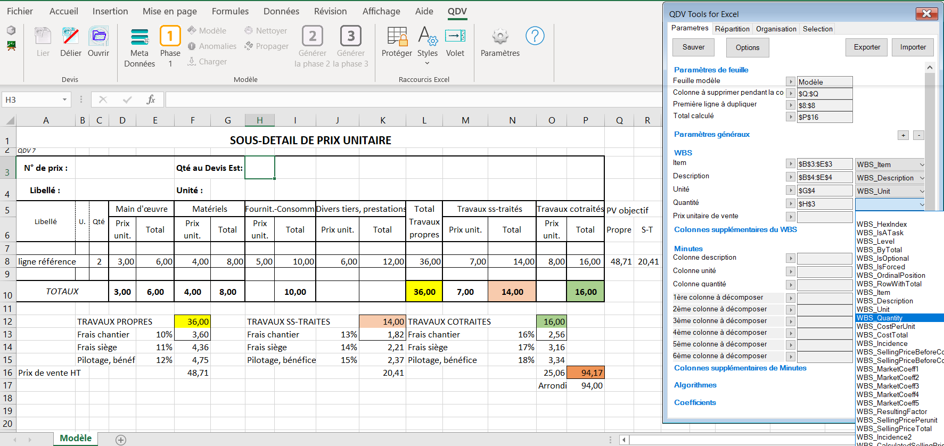Expand the WBS_Unit combo box
This screenshot has height=446, width=944.
coord(922,192)
